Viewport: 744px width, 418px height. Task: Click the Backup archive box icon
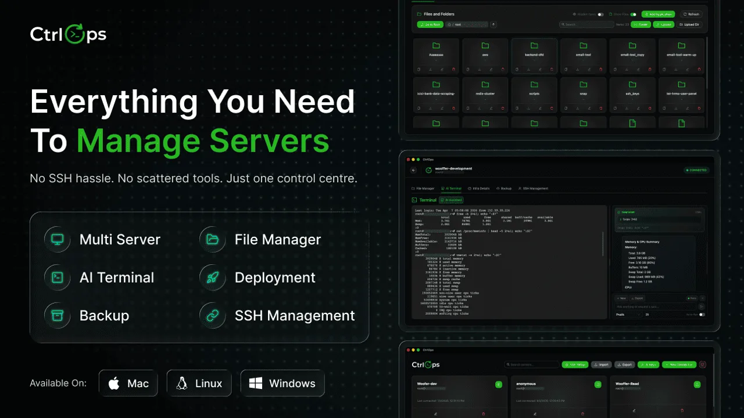[57, 315]
